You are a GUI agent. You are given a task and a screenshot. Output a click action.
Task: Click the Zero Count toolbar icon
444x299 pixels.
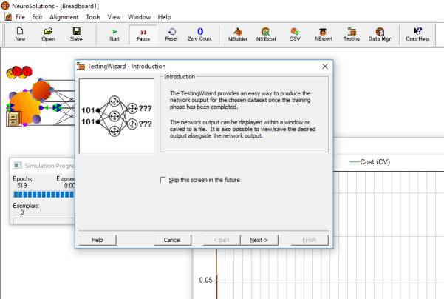tap(199, 34)
